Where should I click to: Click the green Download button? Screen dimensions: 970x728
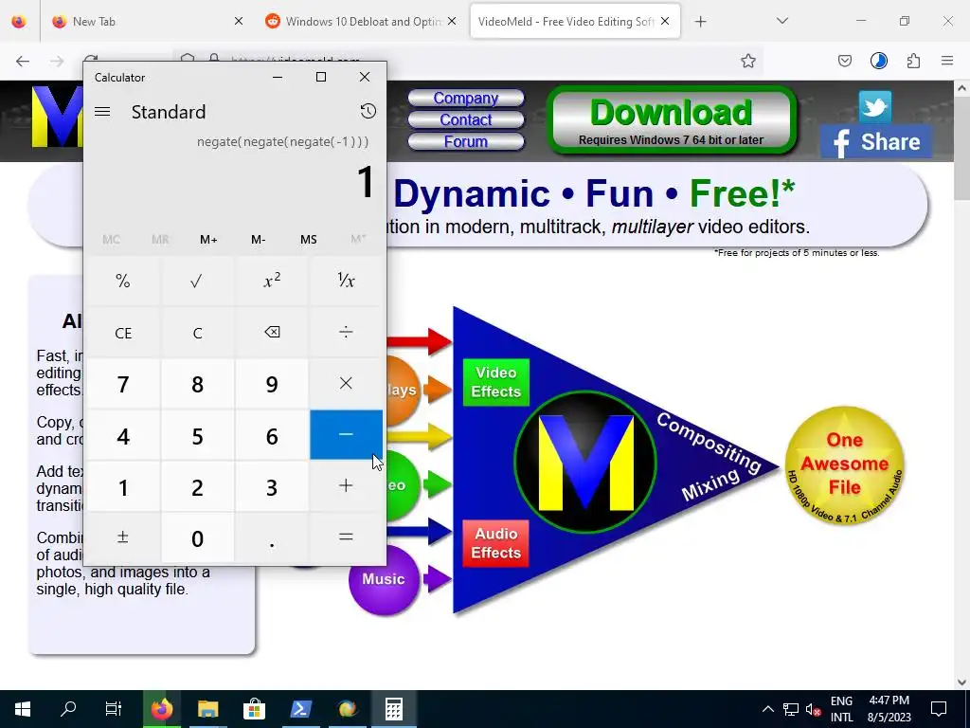point(672,120)
